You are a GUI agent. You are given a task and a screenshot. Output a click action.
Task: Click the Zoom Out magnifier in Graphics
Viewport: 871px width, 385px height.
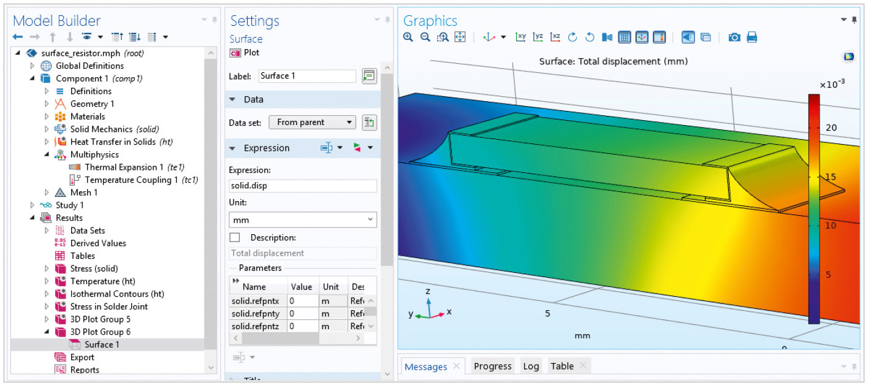pyautogui.click(x=425, y=37)
